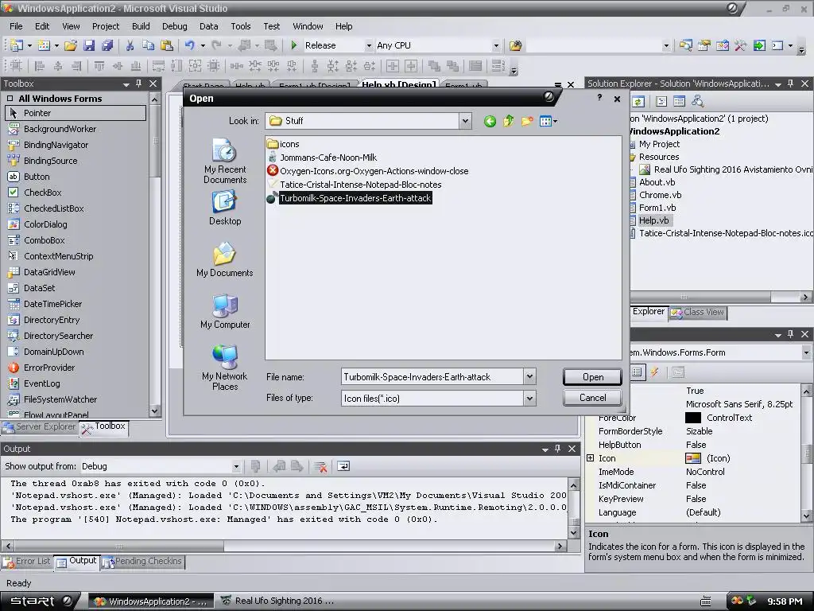Click the Cut scissors icon
The width and height of the screenshot is (814, 611).
pos(130,45)
